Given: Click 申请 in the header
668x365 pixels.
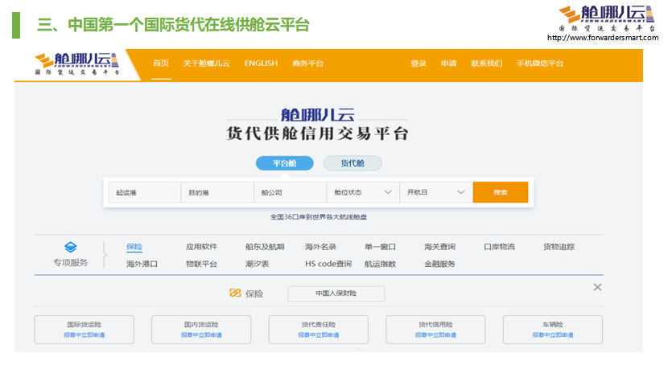Looking at the screenshot, I should [x=448, y=64].
